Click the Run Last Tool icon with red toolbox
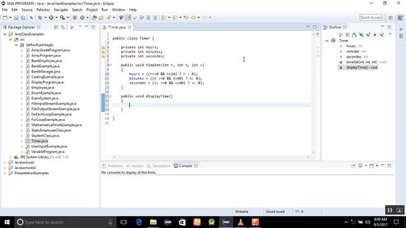This screenshot has width=406, height=228. coord(62,18)
